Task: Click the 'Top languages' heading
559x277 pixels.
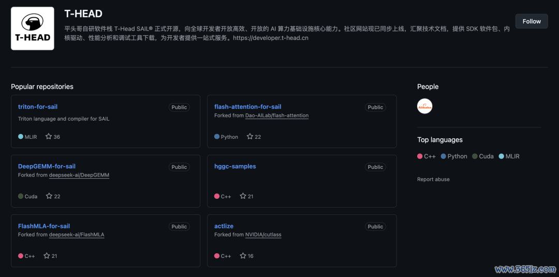Action: 440,140
